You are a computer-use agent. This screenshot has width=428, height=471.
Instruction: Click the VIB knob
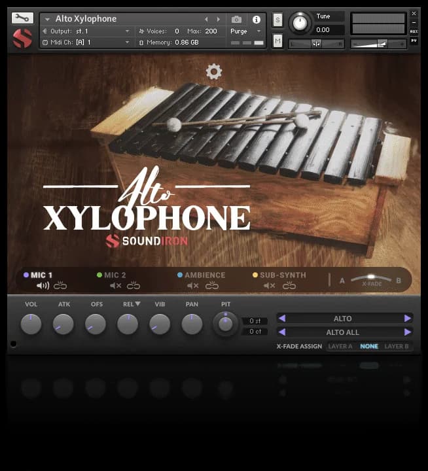tap(160, 324)
